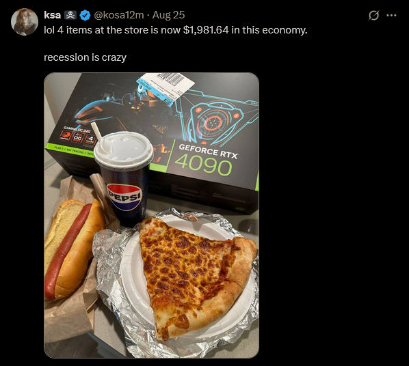Click the white cup lid with straw
This screenshot has width=409, height=366.
pyautogui.click(x=123, y=147)
